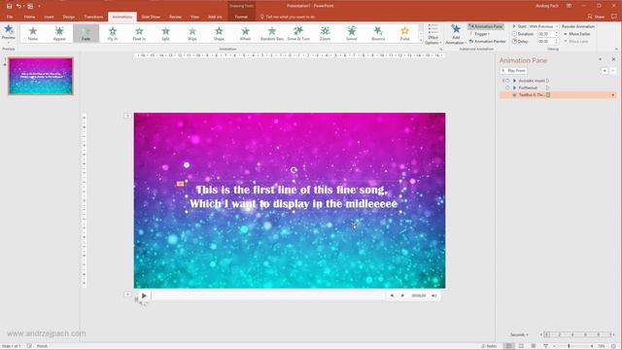Viewport: 622px width, 350px height.
Task: Apply the Bounce animation effect
Action: tap(378, 33)
